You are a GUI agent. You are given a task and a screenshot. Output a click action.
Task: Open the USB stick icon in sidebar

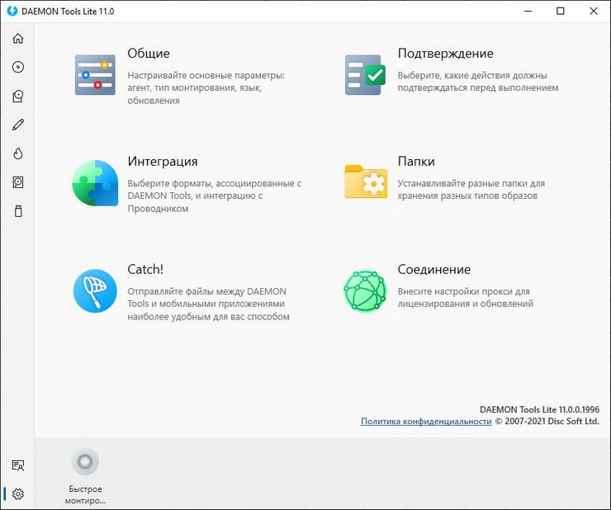(17, 211)
